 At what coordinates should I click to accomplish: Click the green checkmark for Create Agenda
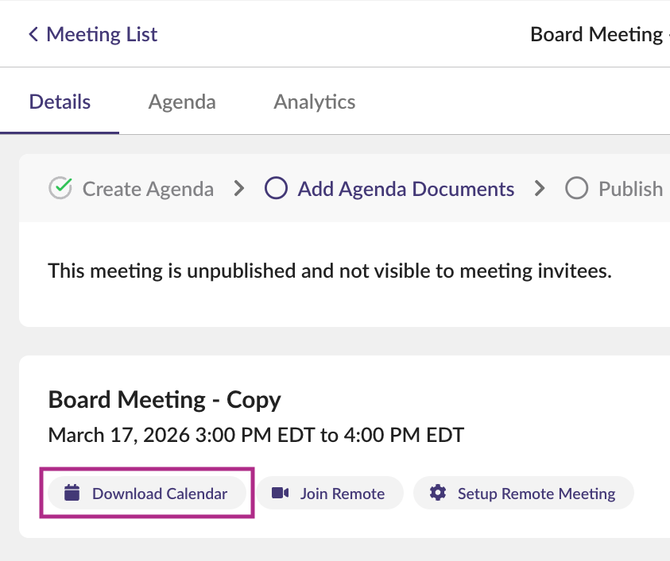pos(60,189)
